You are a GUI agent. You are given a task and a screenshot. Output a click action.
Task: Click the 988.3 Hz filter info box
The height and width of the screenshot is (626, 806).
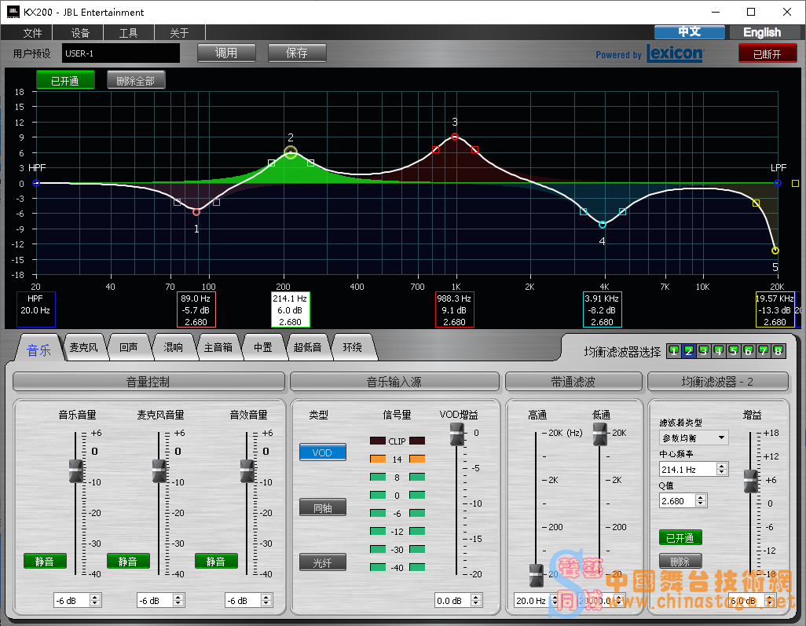pos(454,310)
